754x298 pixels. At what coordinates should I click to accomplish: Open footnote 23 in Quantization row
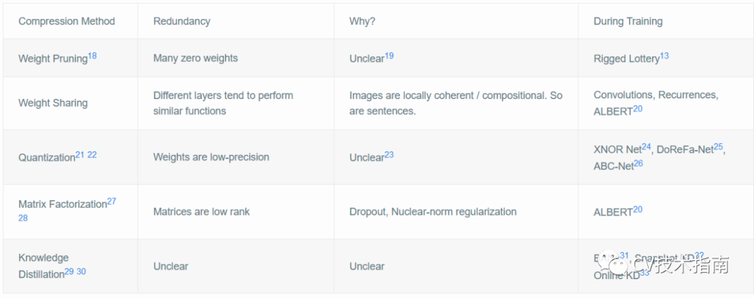389,155
